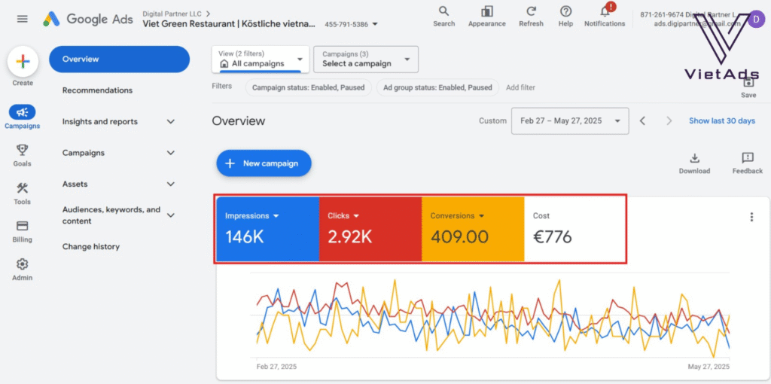This screenshot has width=771, height=384.
Task: Expand Assets section
Action: tap(171, 184)
